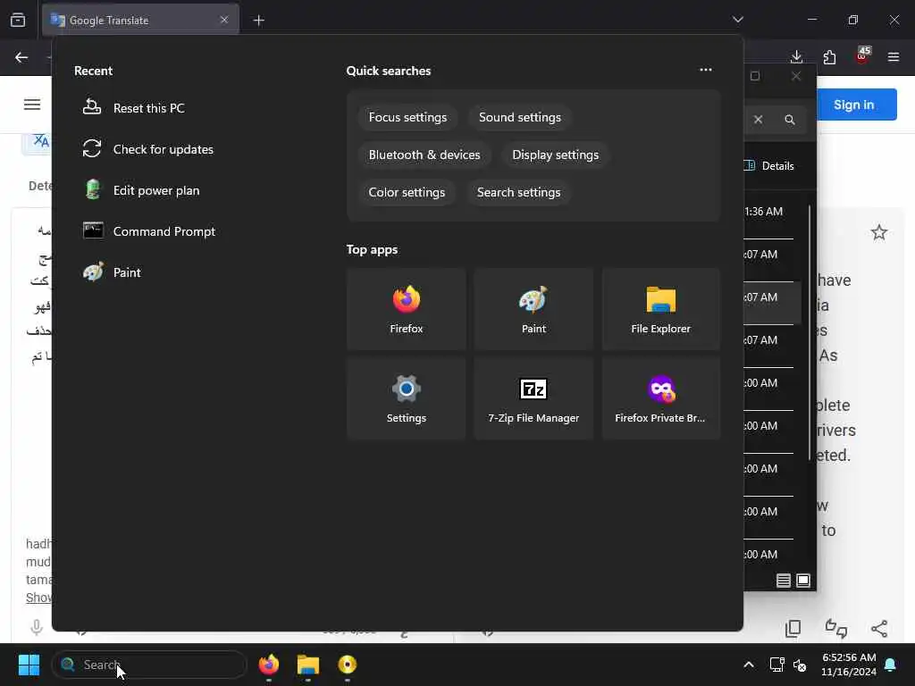Rate this translation thumbs icon
Image resolution: width=915 pixels, height=686 pixels.
tap(835, 628)
